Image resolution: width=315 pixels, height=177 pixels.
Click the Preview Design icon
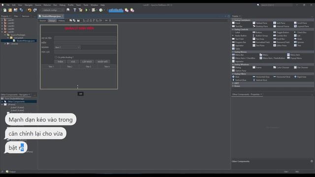point(78,21)
